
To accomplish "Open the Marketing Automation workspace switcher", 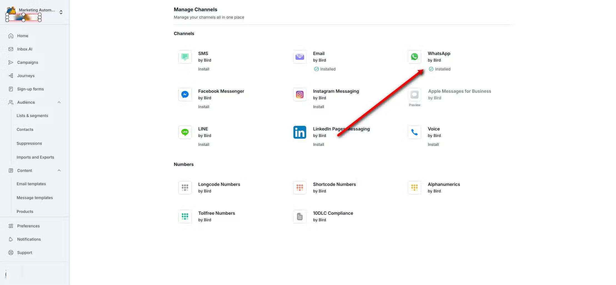I will pyautogui.click(x=61, y=12).
